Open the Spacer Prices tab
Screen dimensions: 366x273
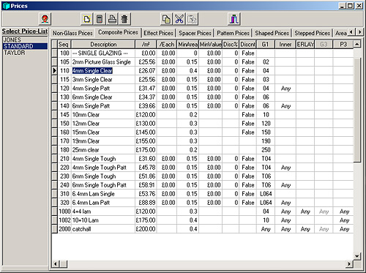pyautogui.click(x=195, y=33)
